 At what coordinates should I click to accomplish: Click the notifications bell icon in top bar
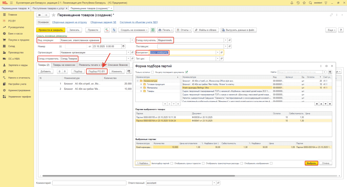coord(291,2)
